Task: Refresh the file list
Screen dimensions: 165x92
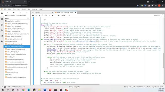Action: coord(27,13)
